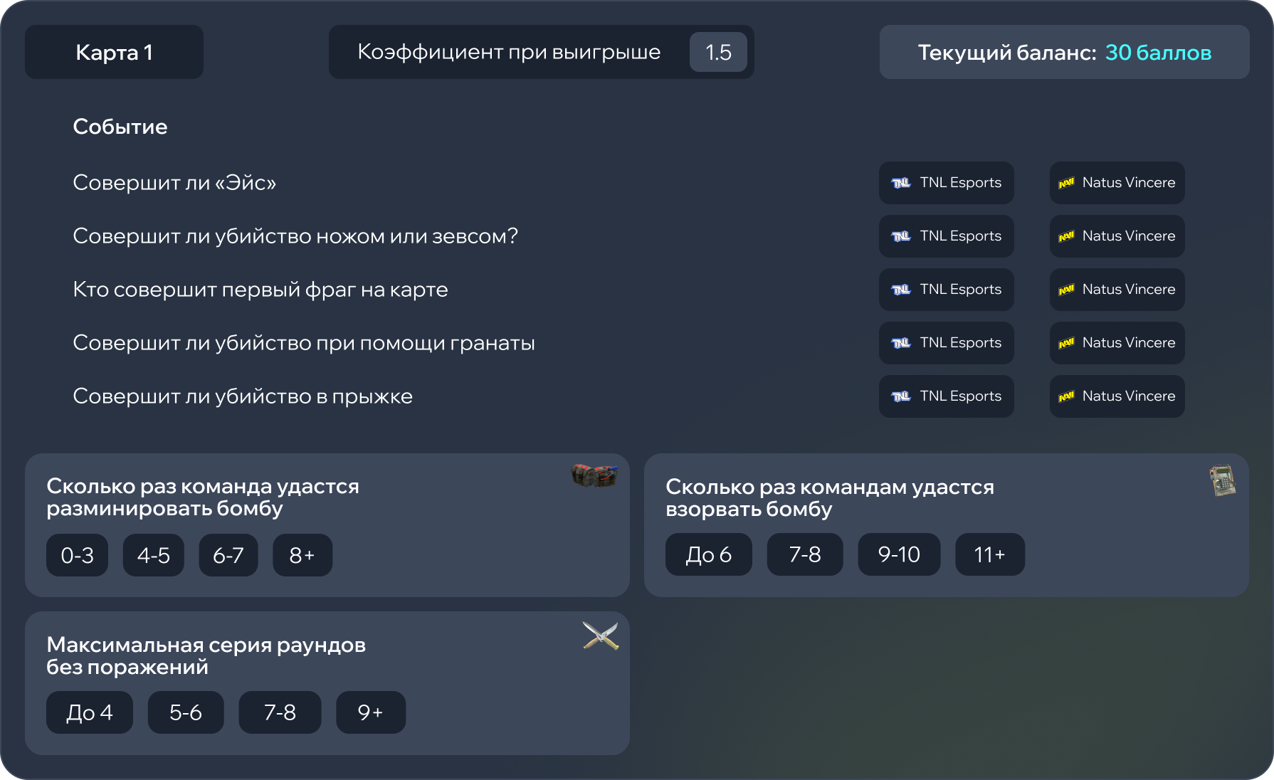The height and width of the screenshot is (780, 1274).
Task: Click «30 баллов» balance link
Action: point(1159,52)
